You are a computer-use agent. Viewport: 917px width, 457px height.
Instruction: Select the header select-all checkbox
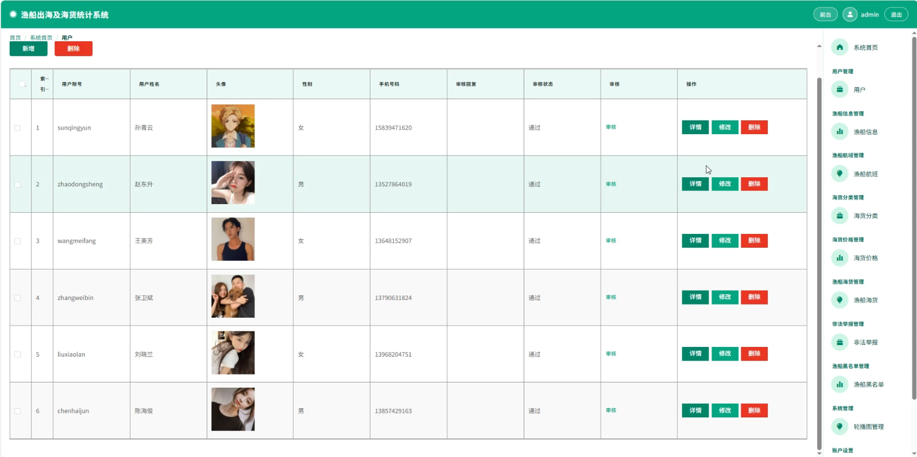click(22, 84)
